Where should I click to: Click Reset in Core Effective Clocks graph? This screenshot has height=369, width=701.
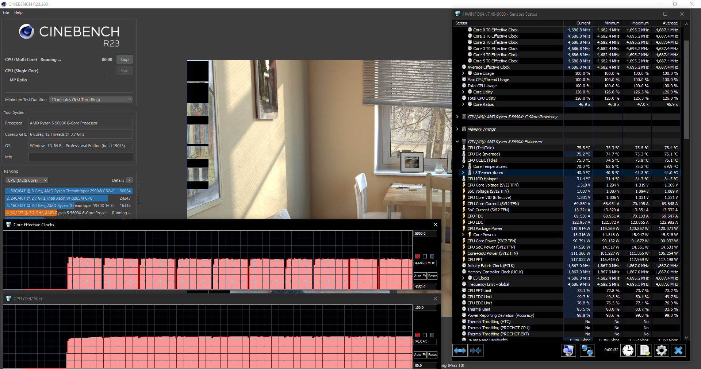point(433,276)
